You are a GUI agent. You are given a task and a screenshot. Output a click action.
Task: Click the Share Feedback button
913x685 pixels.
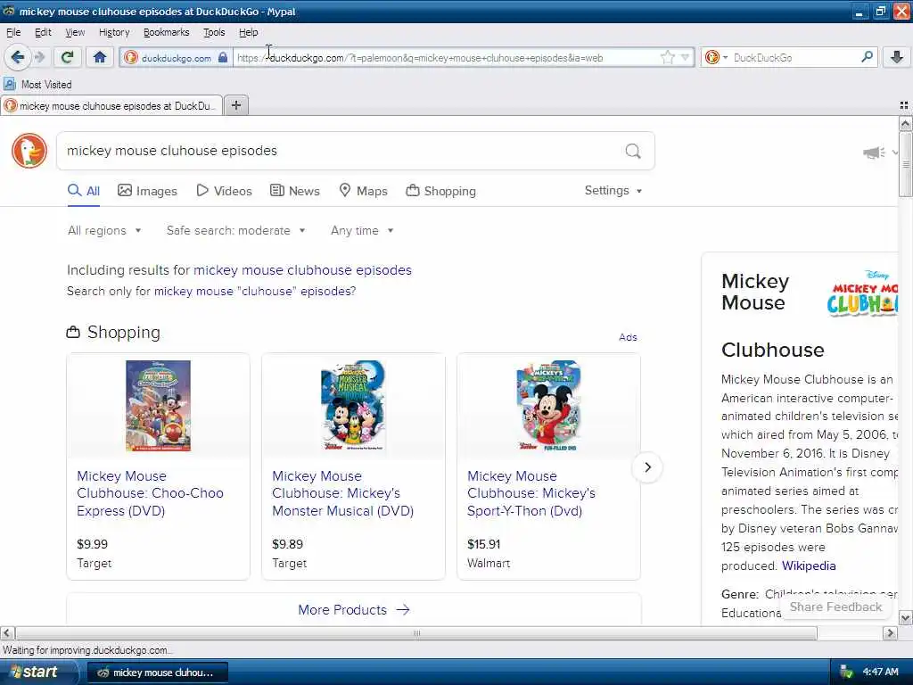pyautogui.click(x=835, y=607)
